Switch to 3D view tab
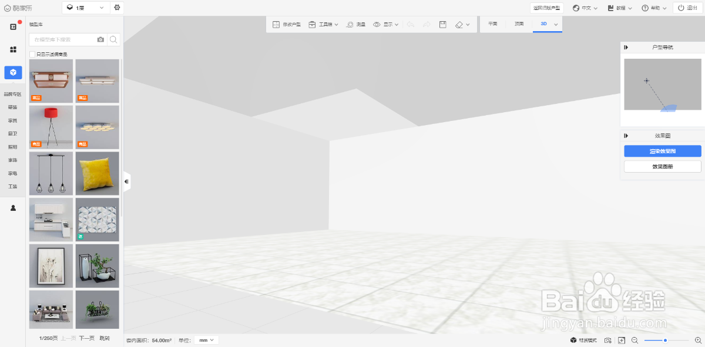Screen dimensions: 705x347 pyautogui.click(x=543, y=24)
